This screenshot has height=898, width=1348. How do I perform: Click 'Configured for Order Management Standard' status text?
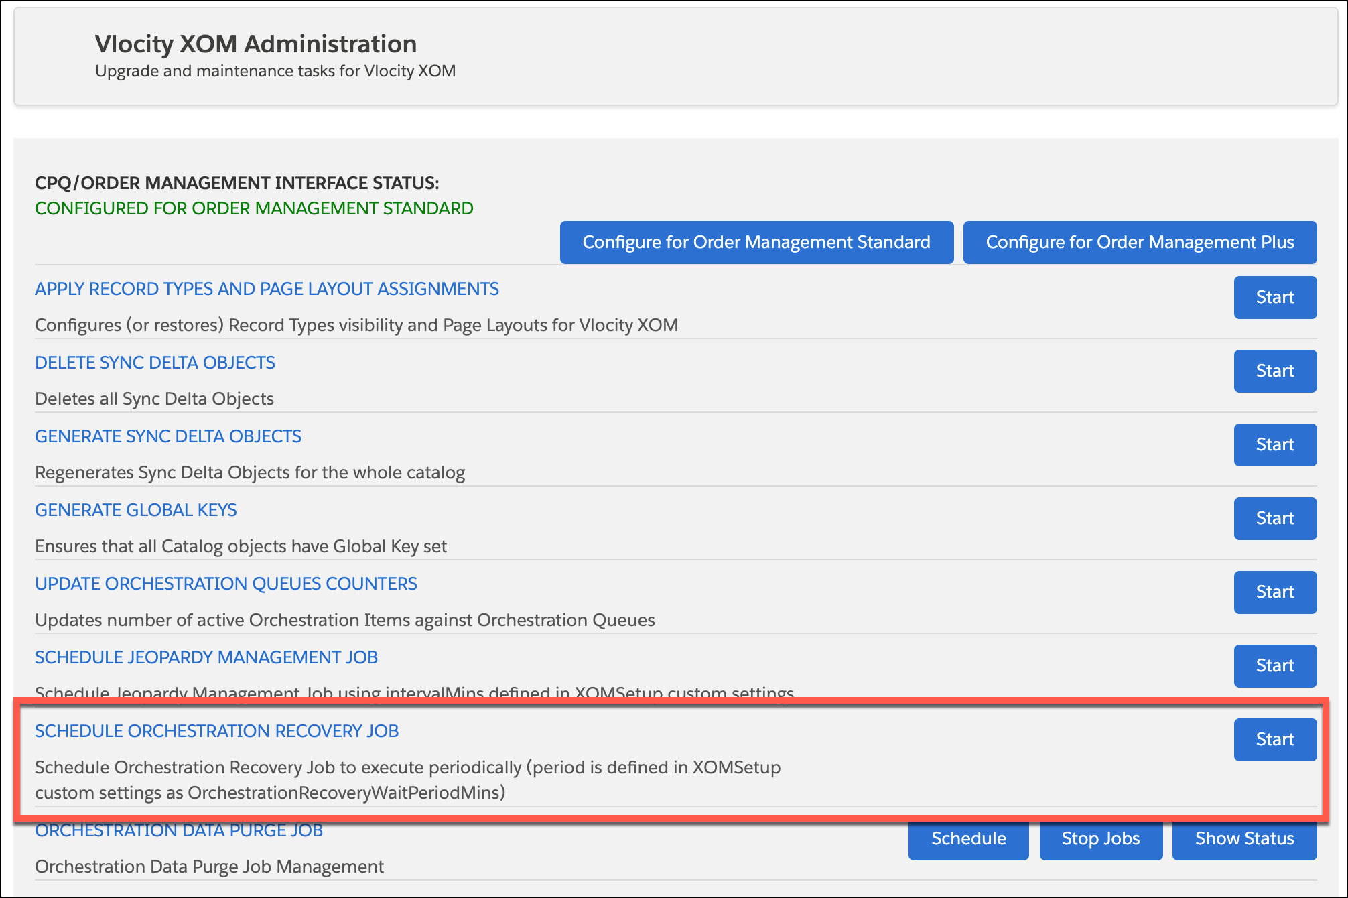[254, 208]
